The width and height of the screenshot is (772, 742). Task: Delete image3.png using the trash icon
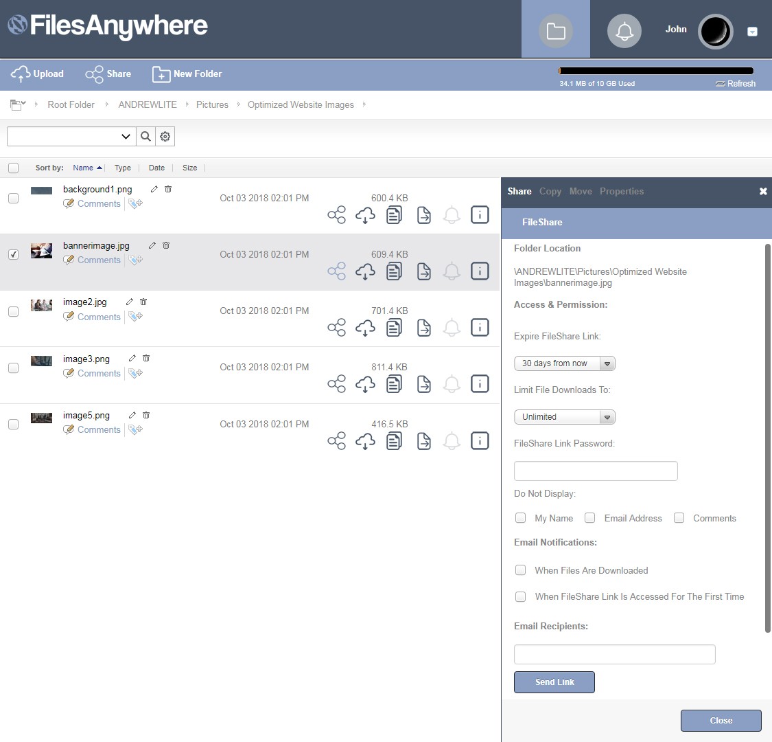pos(146,358)
